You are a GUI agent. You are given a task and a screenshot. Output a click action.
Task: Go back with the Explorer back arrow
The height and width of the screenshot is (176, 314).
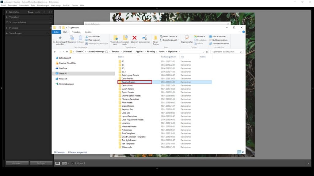click(55, 52)
